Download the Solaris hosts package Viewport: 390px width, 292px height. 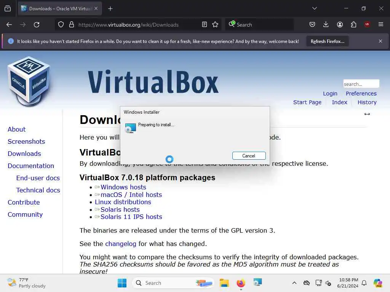coord(120,209)
